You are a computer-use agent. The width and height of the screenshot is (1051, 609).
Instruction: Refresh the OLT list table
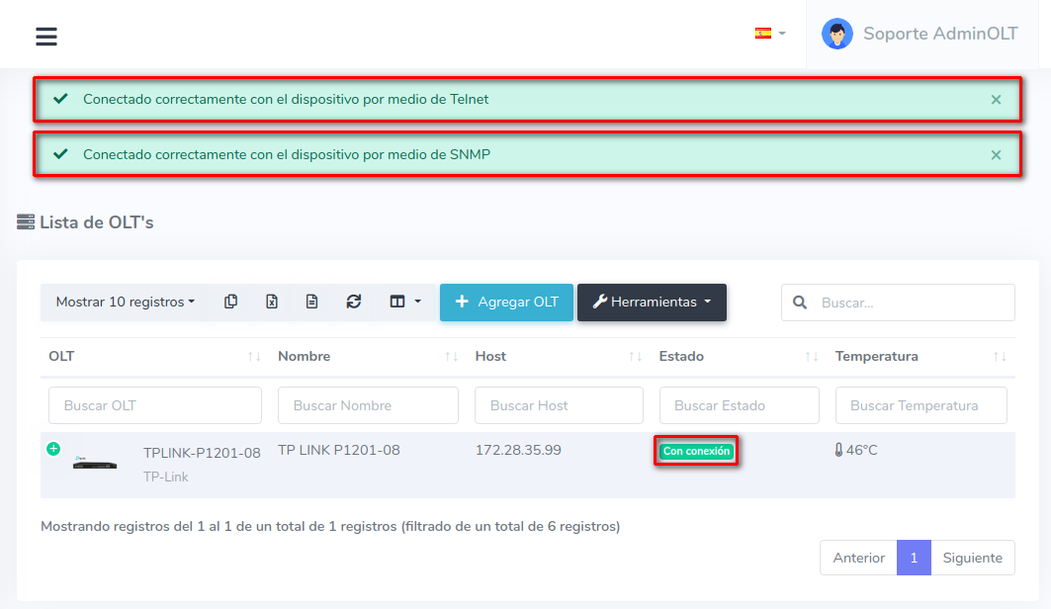tap(353, 302)
